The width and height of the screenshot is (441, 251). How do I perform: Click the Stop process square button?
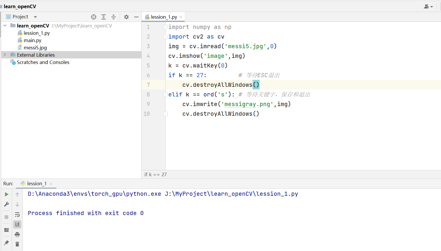point(6,217)
